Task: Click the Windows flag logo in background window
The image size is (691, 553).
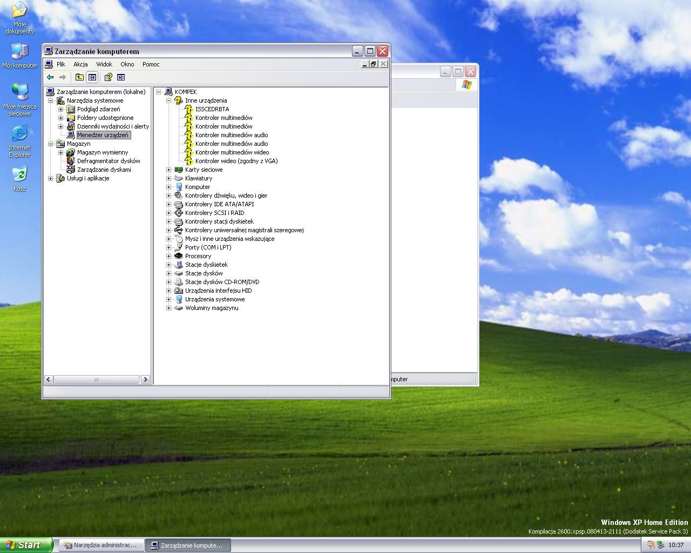Action: point(467,85)
